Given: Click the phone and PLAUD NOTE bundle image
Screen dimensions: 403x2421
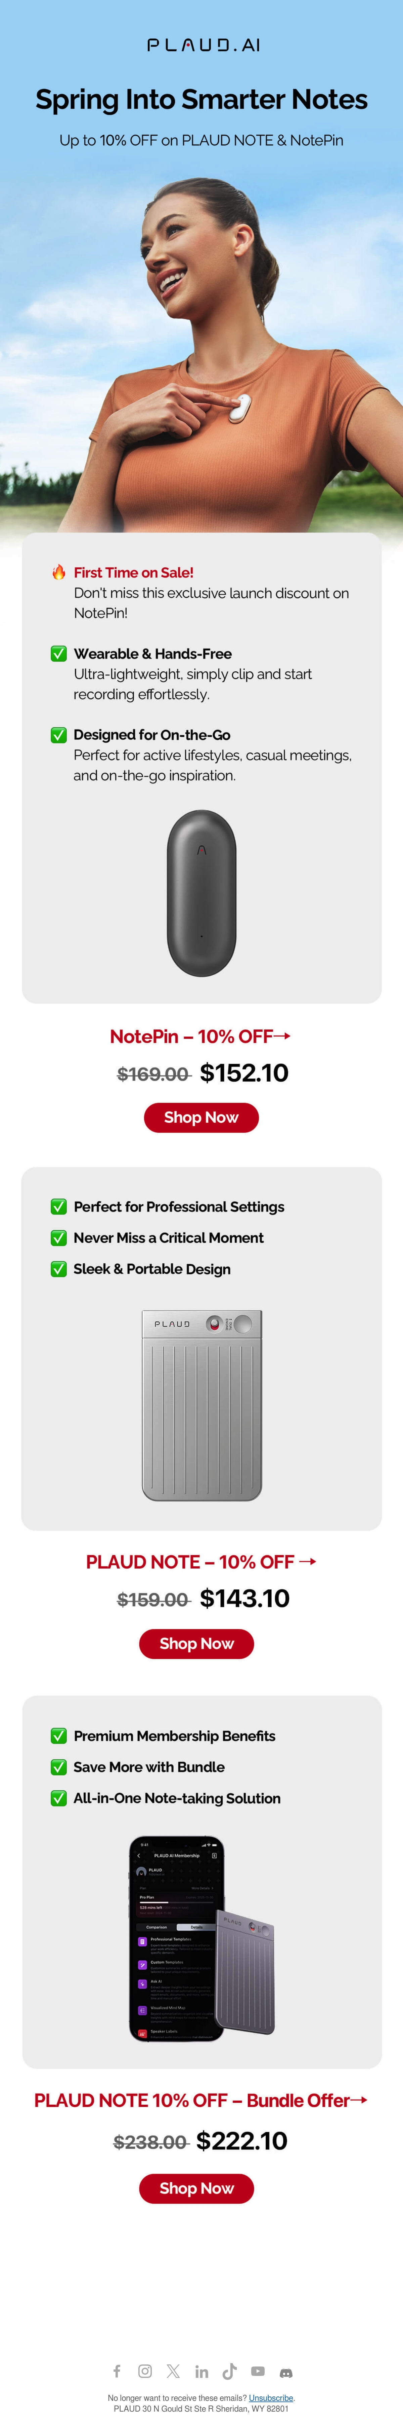Looking at the screenshot, I should click(201, 1939).
